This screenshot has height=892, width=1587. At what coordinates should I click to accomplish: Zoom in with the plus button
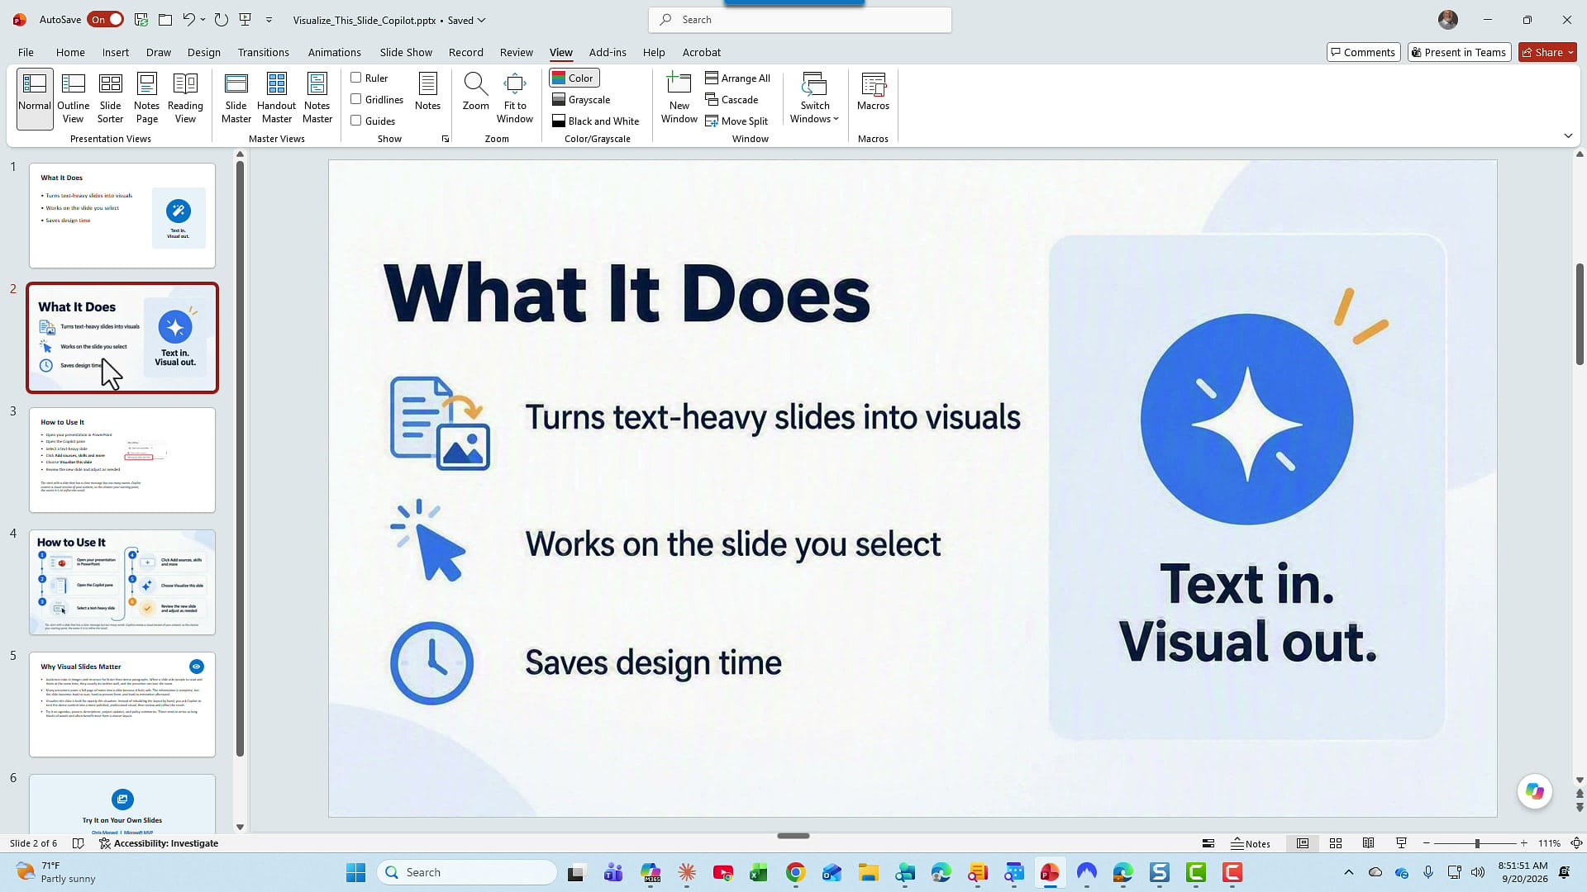(x=1523, y=843)
